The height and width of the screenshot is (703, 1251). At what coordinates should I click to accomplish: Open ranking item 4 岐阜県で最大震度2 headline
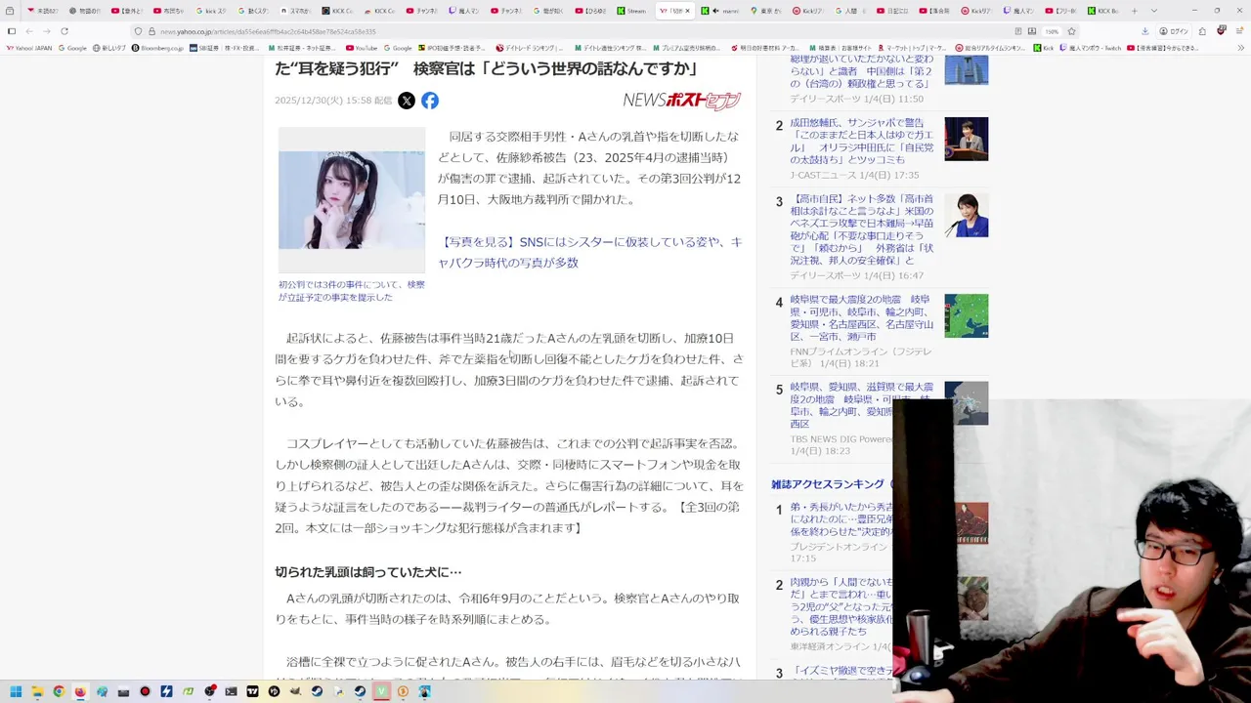coord(862,317)
